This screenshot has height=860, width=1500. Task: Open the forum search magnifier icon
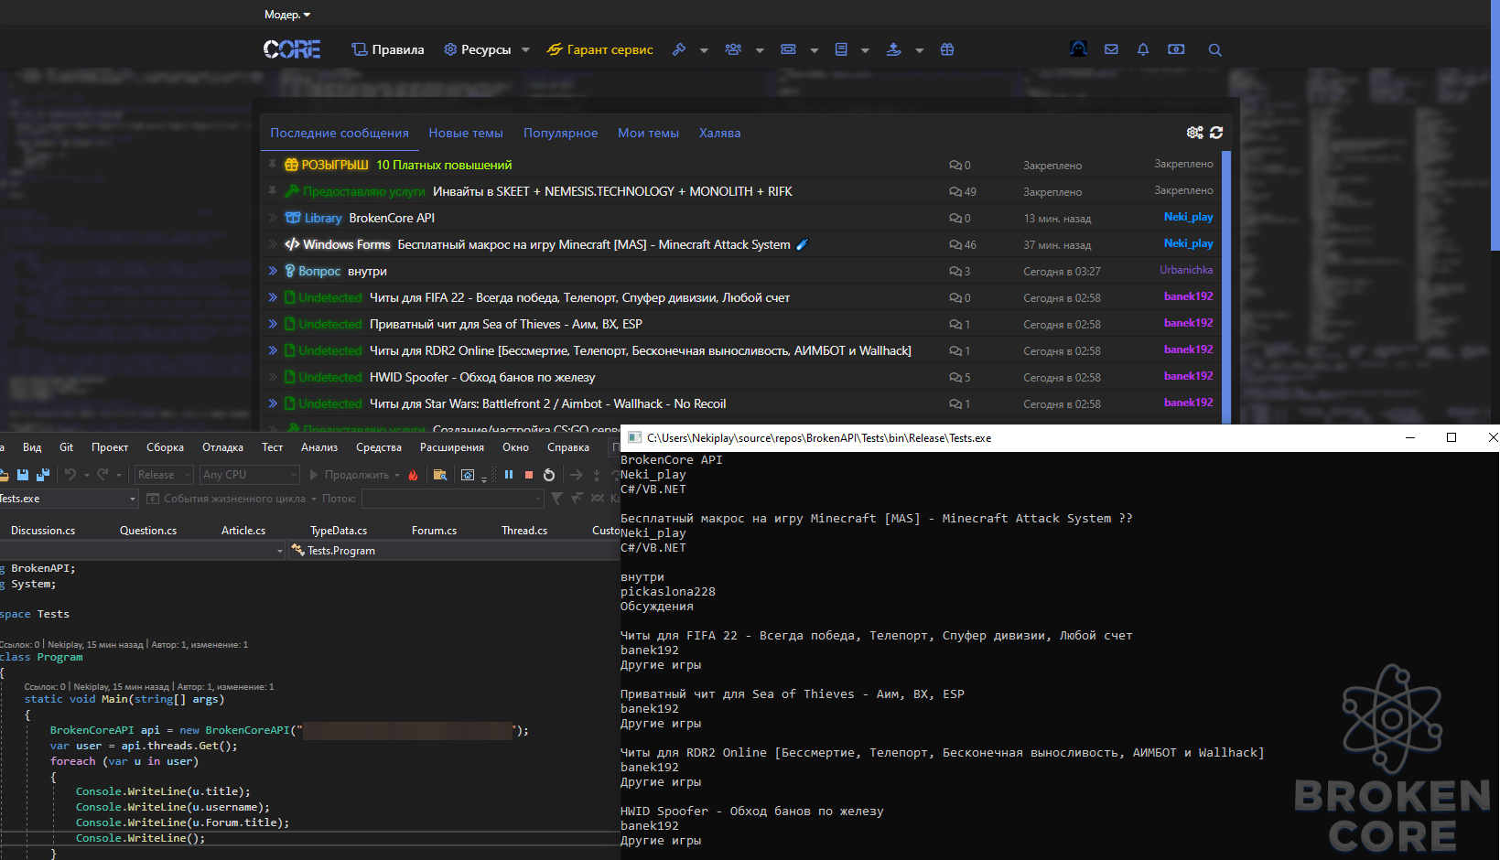click(x=1215, y=49)
